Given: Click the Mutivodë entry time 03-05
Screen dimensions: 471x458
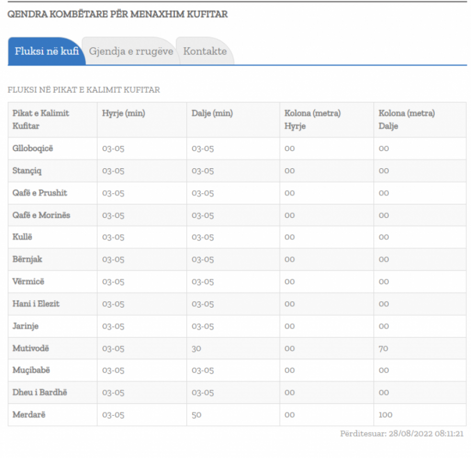Looking at the screenshot, I should (113, 348).
